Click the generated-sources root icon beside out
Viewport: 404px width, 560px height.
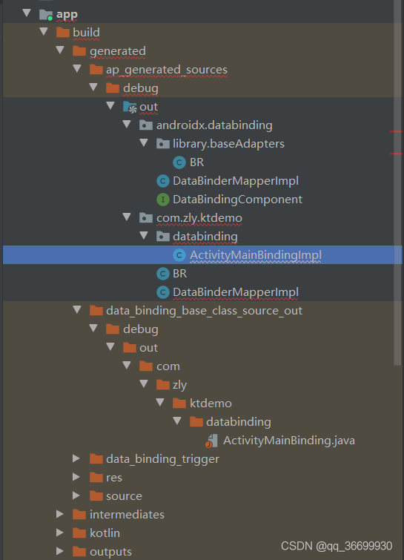coord(130,107)
